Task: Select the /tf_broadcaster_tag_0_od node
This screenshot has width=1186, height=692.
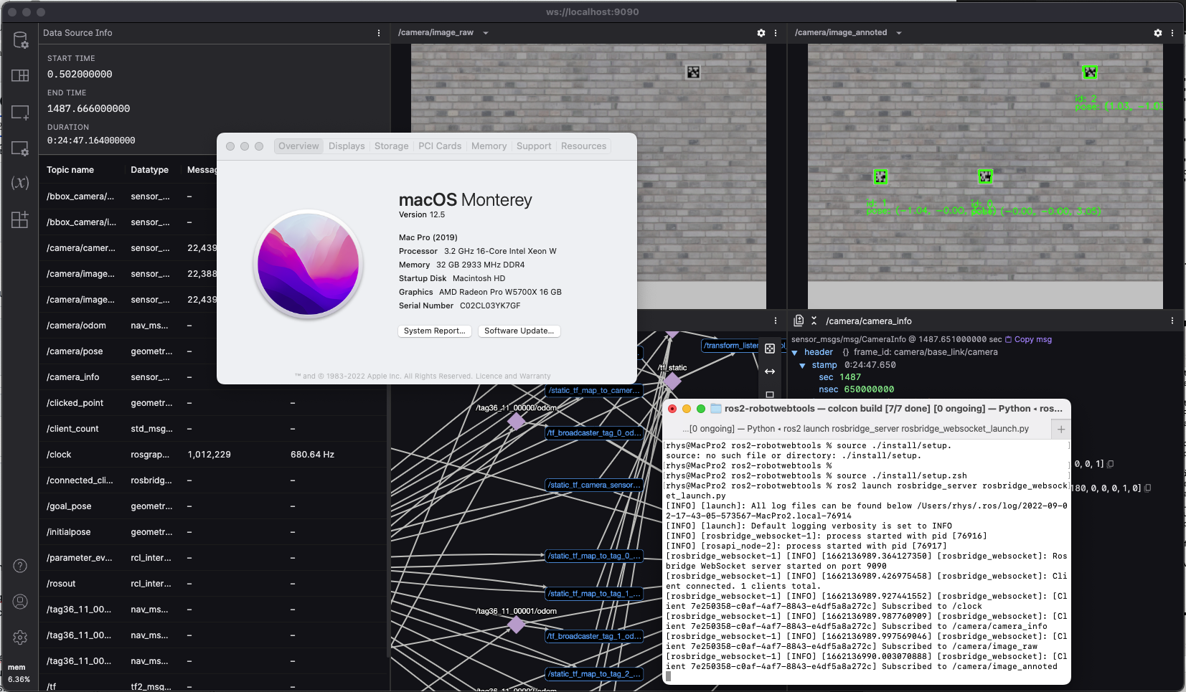Action: click(594, 432)
